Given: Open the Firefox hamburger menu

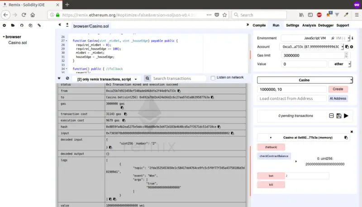Looking at the screenshot, I should (x=357, y=15).
